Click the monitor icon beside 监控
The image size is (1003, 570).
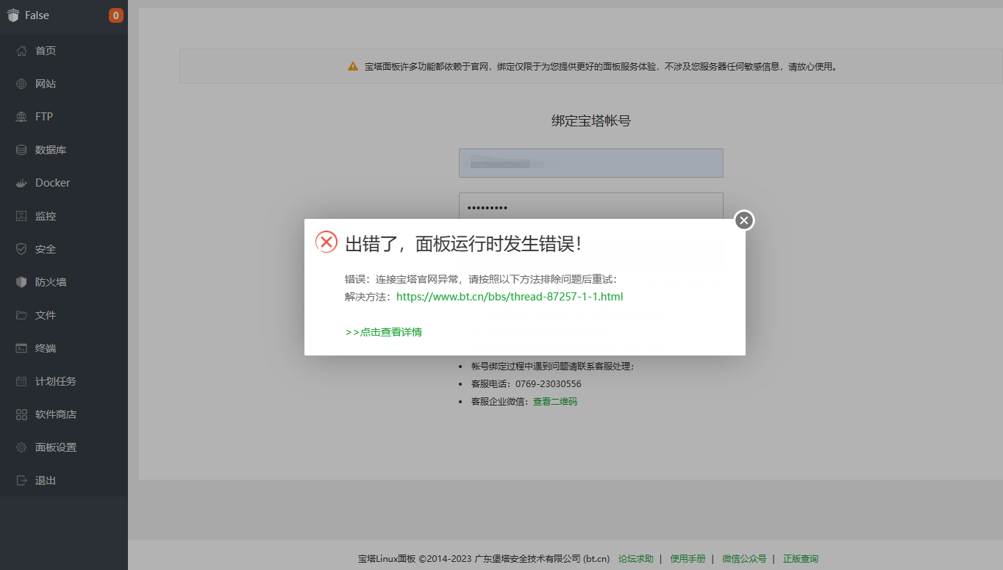pyautogui.click(x=21, y=216)
